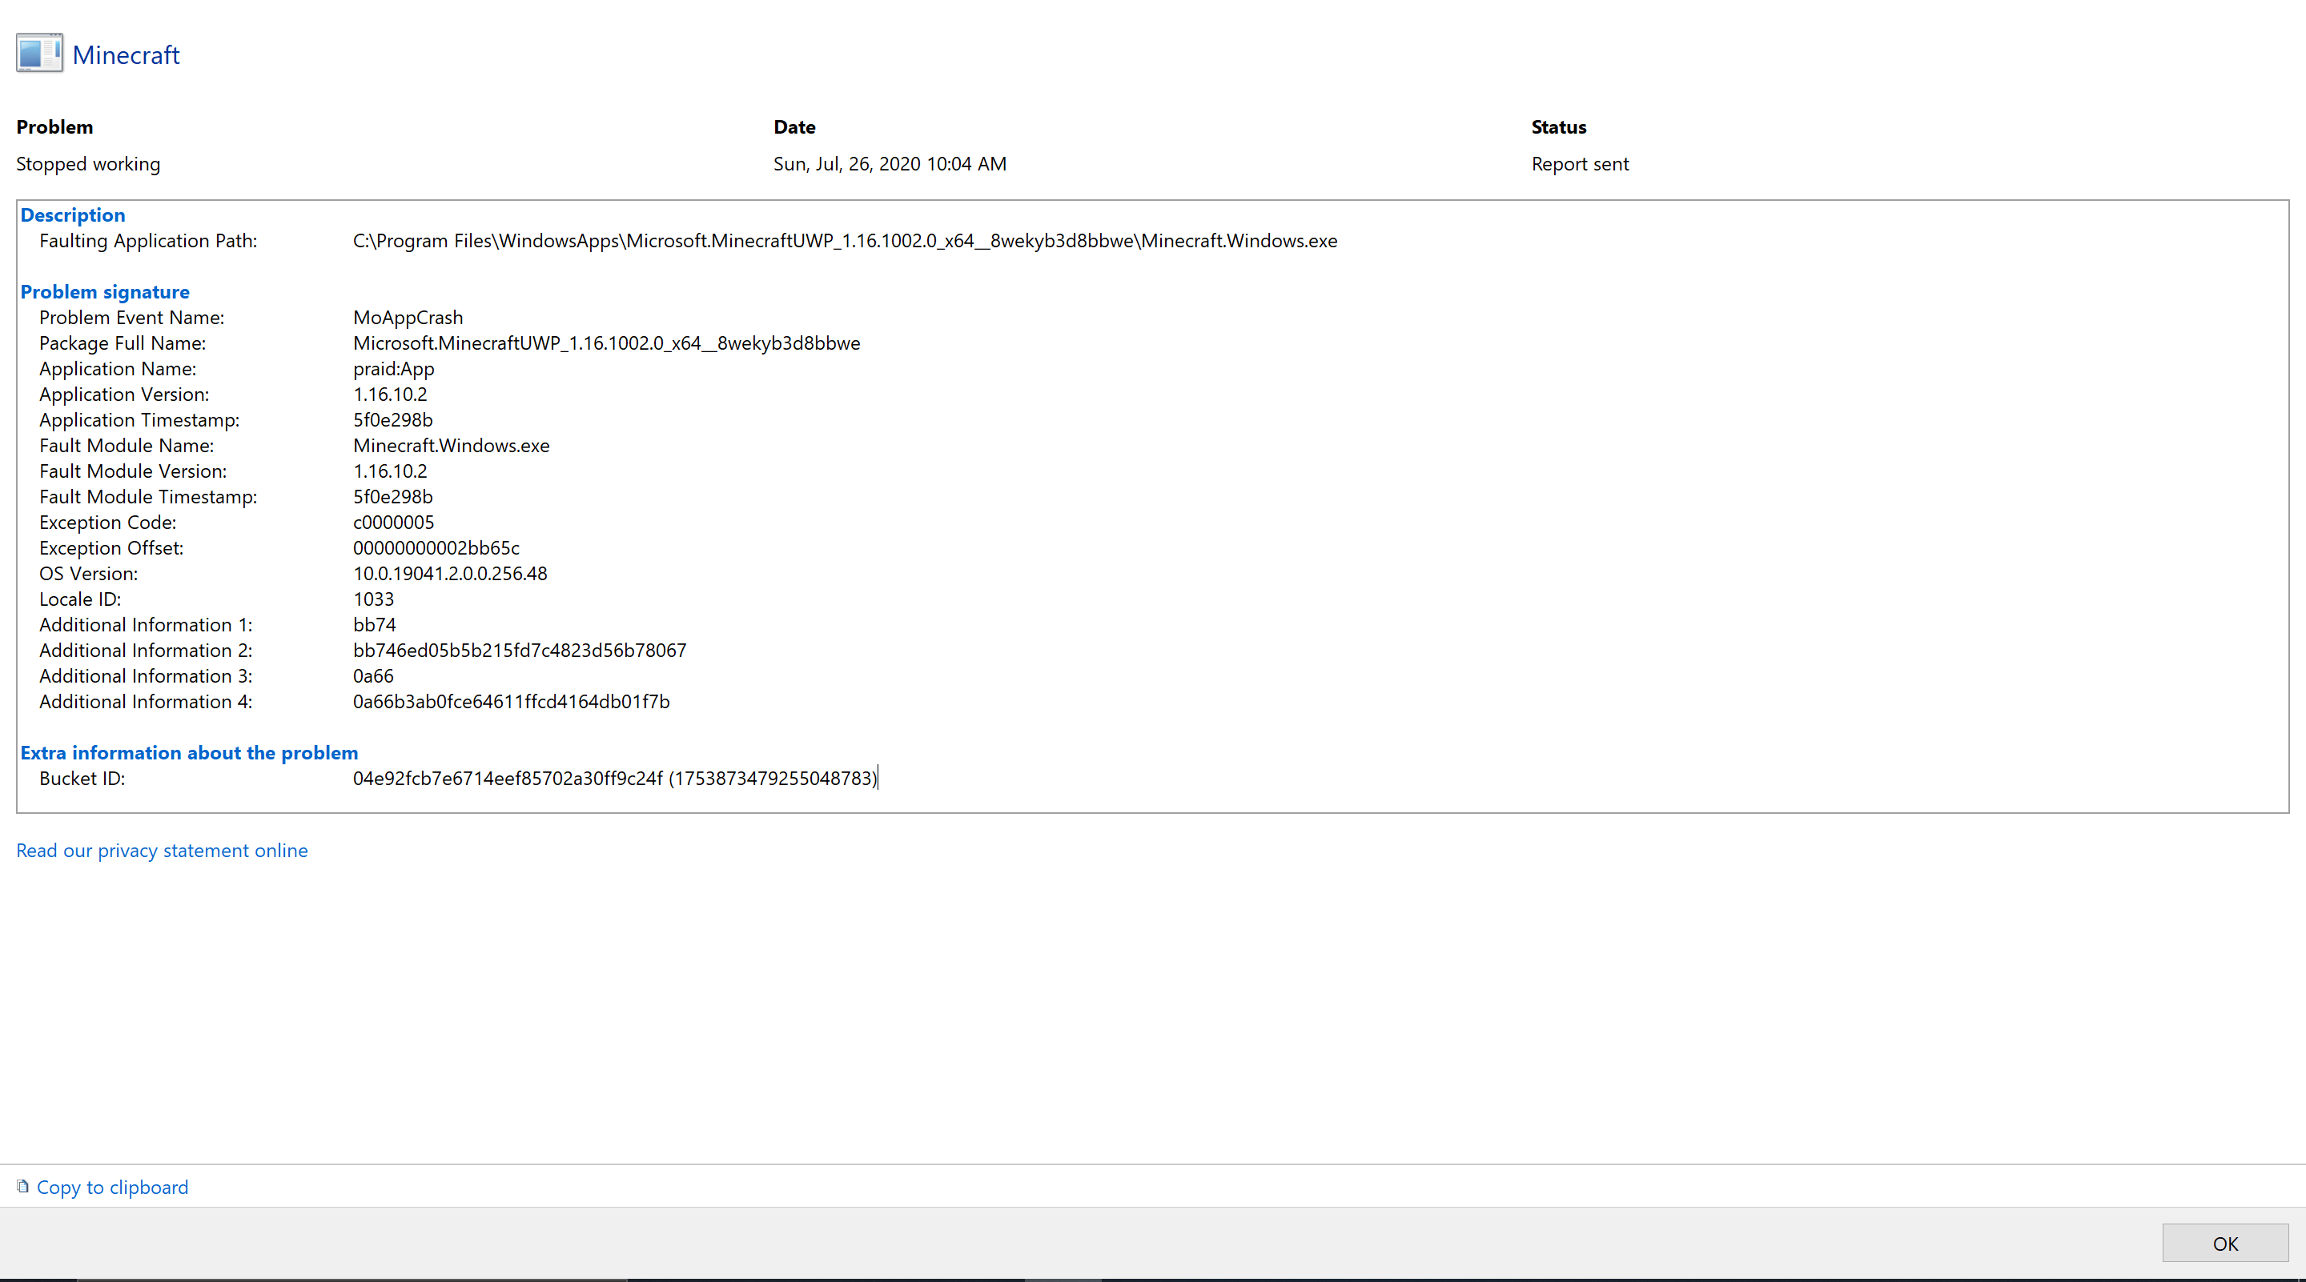Image resolution: width=2306 pixels, height=1282 pixels.
Task: Select the Description section heading
Action: pyautogui.click(x=73, y=214)
